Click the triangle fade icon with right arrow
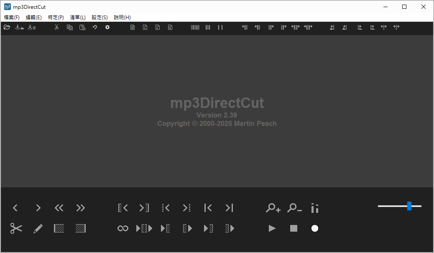Screen dimensions: 434x253 (x=345, y=27)
